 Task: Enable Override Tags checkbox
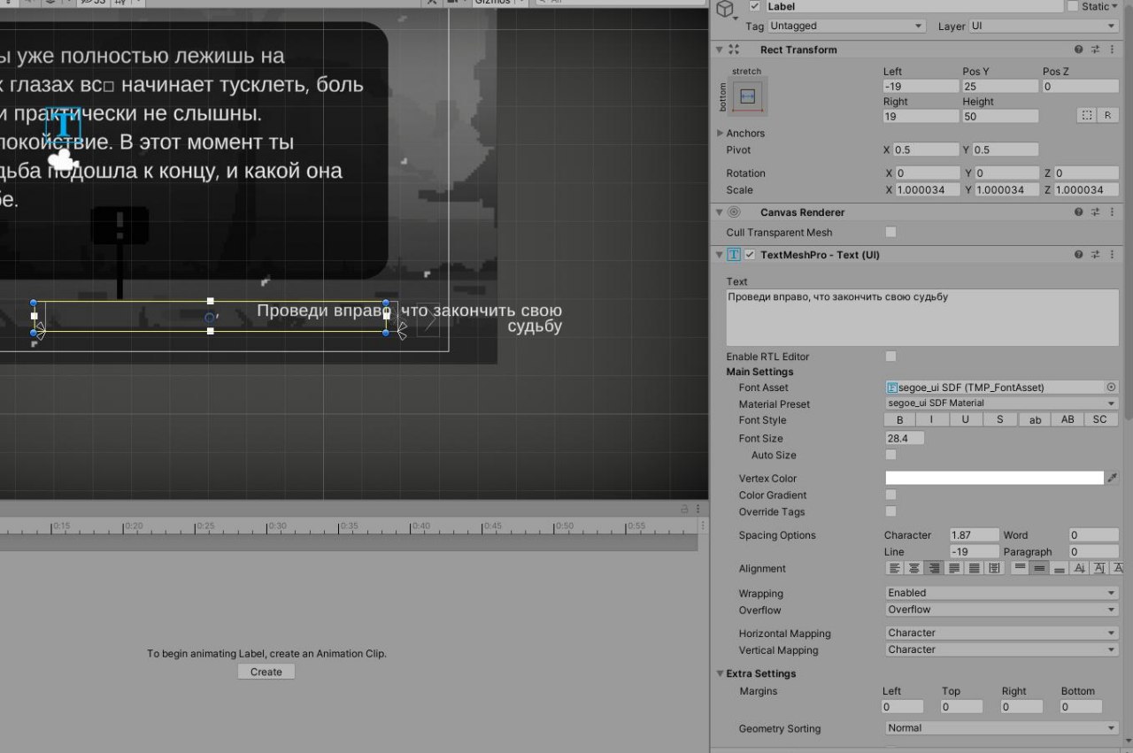890,511
